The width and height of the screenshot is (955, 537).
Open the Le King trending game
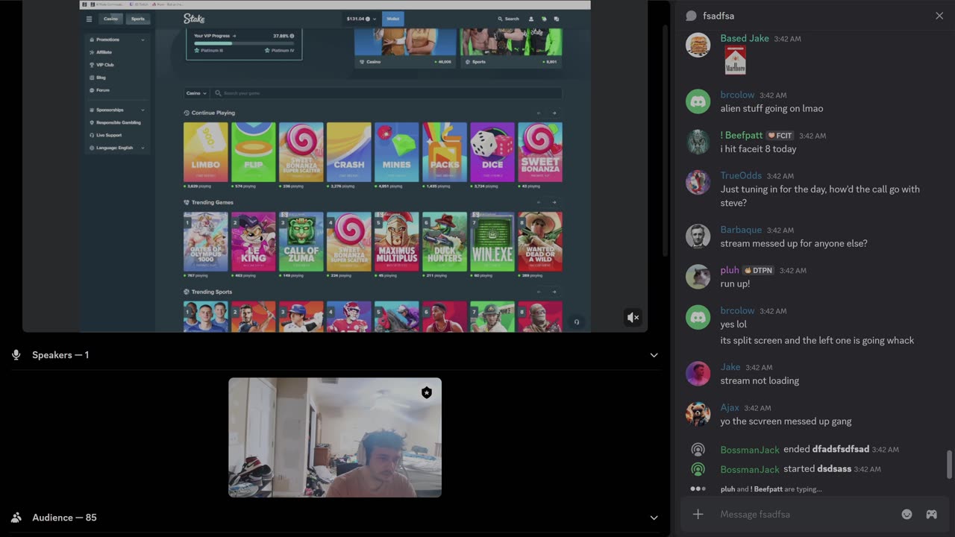point(253,242)
